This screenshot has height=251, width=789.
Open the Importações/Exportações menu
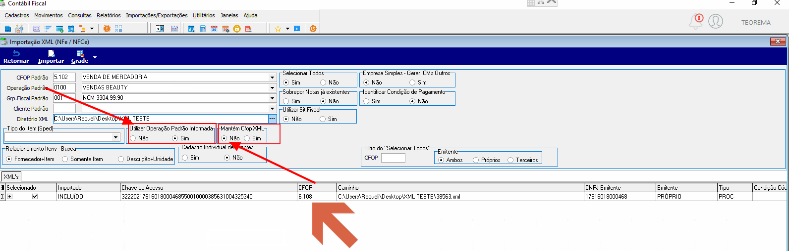(x=157, y=15)
